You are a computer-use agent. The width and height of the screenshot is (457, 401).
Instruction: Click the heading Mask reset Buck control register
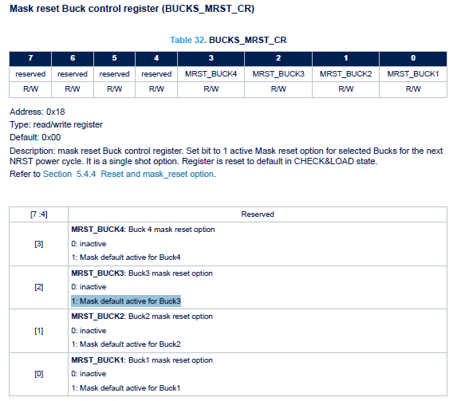tap(132, 9)
